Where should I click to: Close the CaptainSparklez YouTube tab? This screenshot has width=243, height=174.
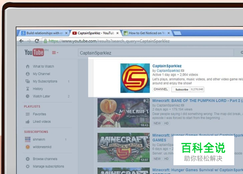coord(118,33)
